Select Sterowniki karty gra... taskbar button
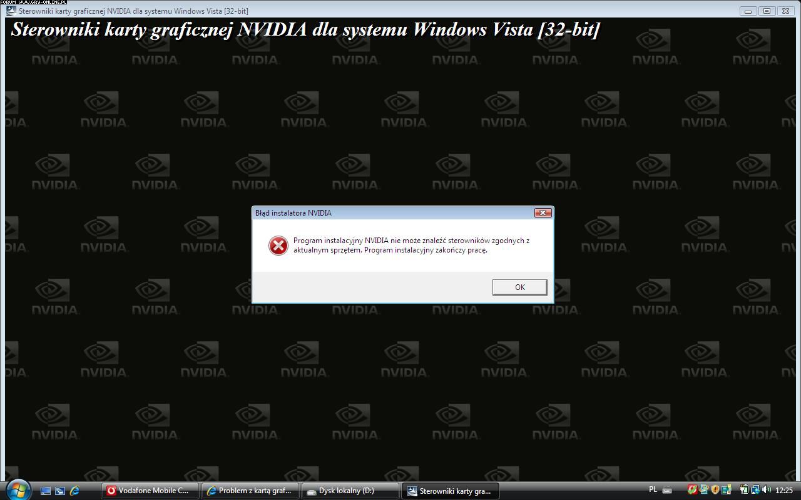Viewport: 801px width, 500px height. (x=451, y=491)
